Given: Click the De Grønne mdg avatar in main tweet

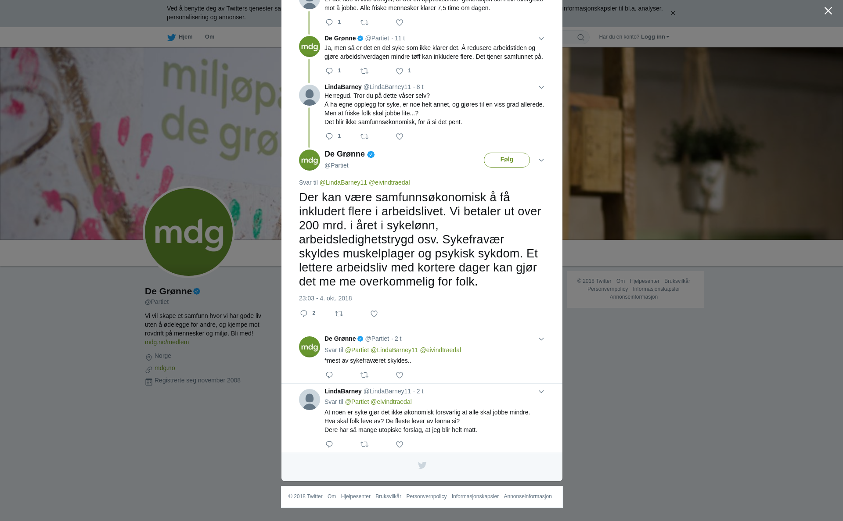Looking at the screenshot, I should coord(310,160).
